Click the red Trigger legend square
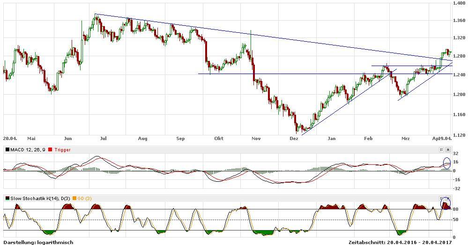468x245 pixels. (x=50, y=149)
